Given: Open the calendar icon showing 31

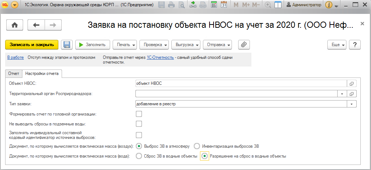Looking at the screenshot, I should 224,4.
